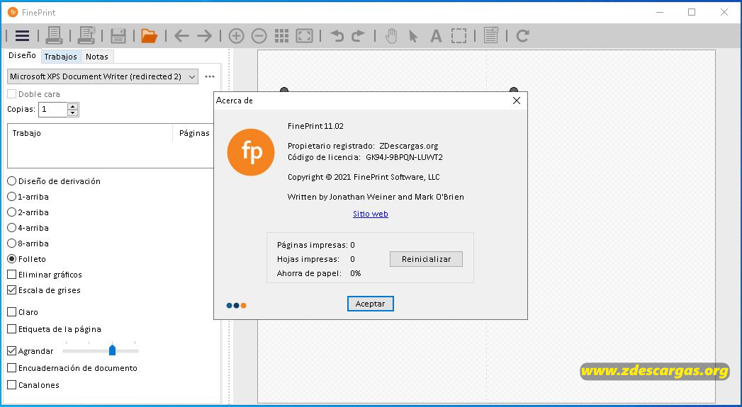Click the Print and close printer icon
The image size is (742, 407).
click(86, 36)
